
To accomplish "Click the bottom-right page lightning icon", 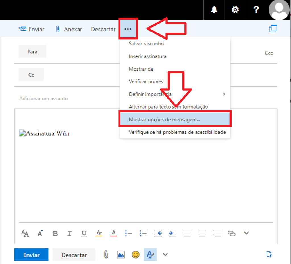I will pyautogui.click(x=269, y=254).
